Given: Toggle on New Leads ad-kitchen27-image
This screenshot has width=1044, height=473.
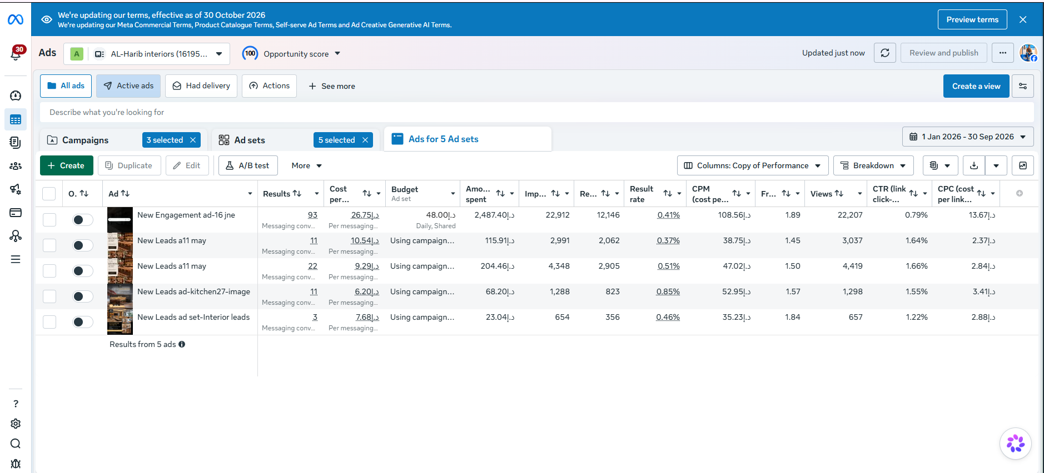Looking at the screenshot, I should 82,296.
